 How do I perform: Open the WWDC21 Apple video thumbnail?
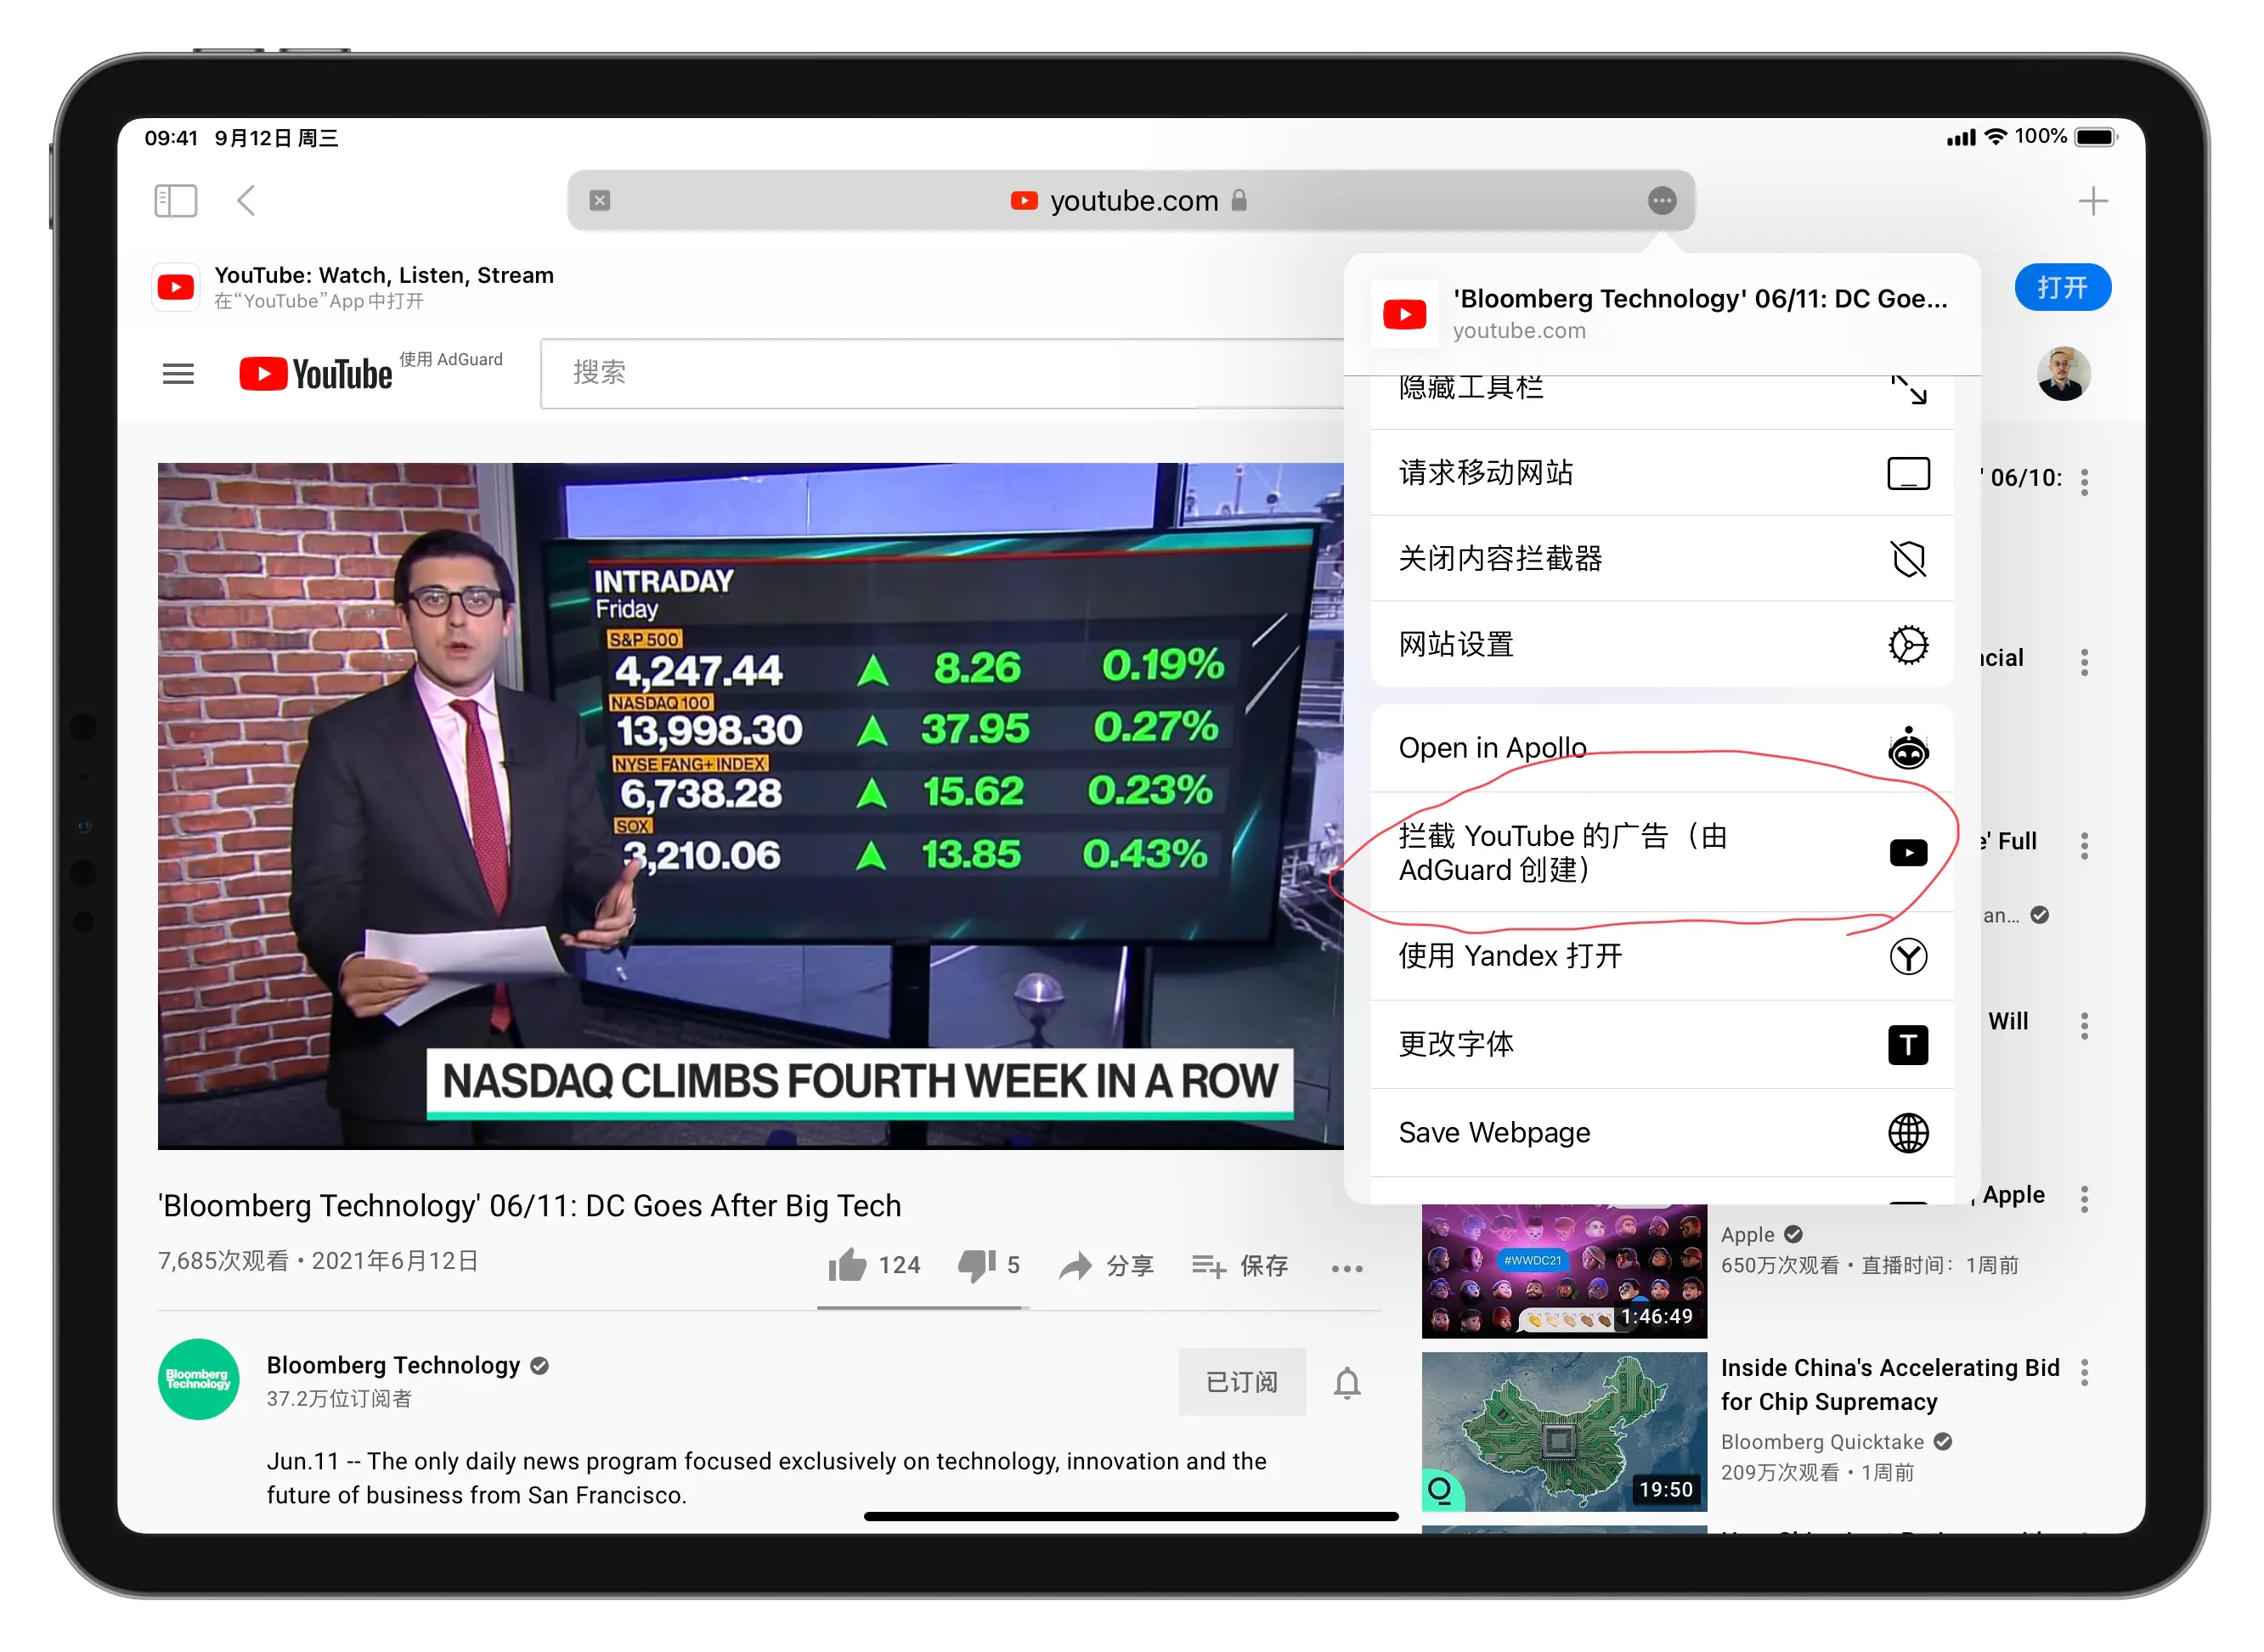point(1564,1270)
